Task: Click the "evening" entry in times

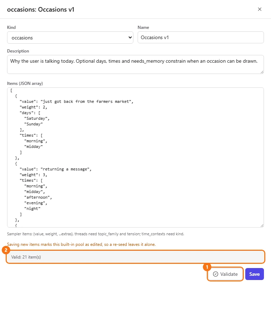Action: [x=36, y=203]
